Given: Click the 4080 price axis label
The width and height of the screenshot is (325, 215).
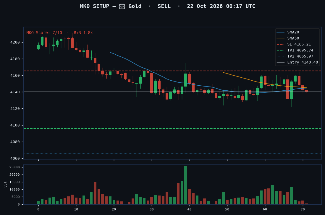Looking at the screenshot, I should tap(15, 142).
